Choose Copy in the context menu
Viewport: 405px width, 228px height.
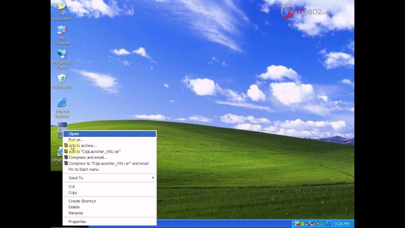click(x=109, y=193)
